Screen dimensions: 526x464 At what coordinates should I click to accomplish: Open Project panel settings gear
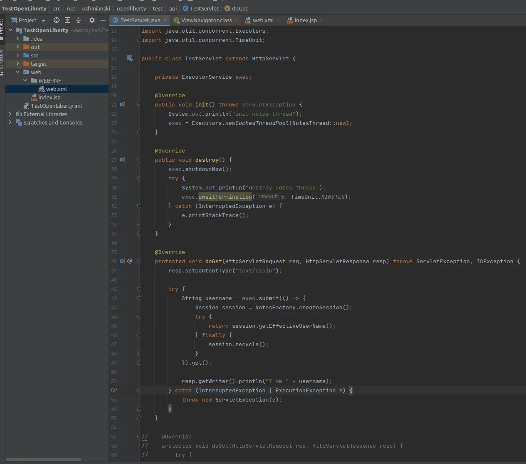(x=92, y=20)
